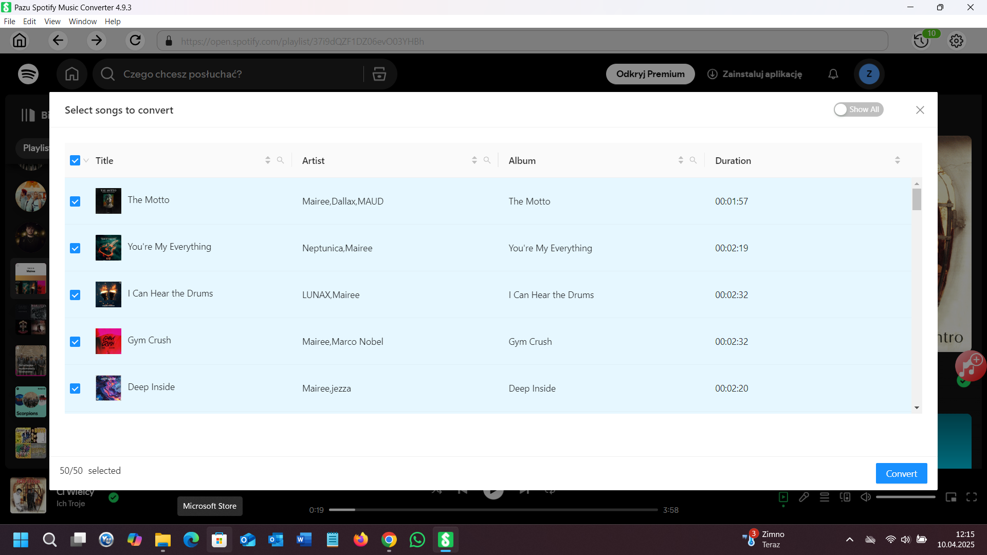Sort songs by Album
Screen dimensions: 987x555
click(681, 160)
